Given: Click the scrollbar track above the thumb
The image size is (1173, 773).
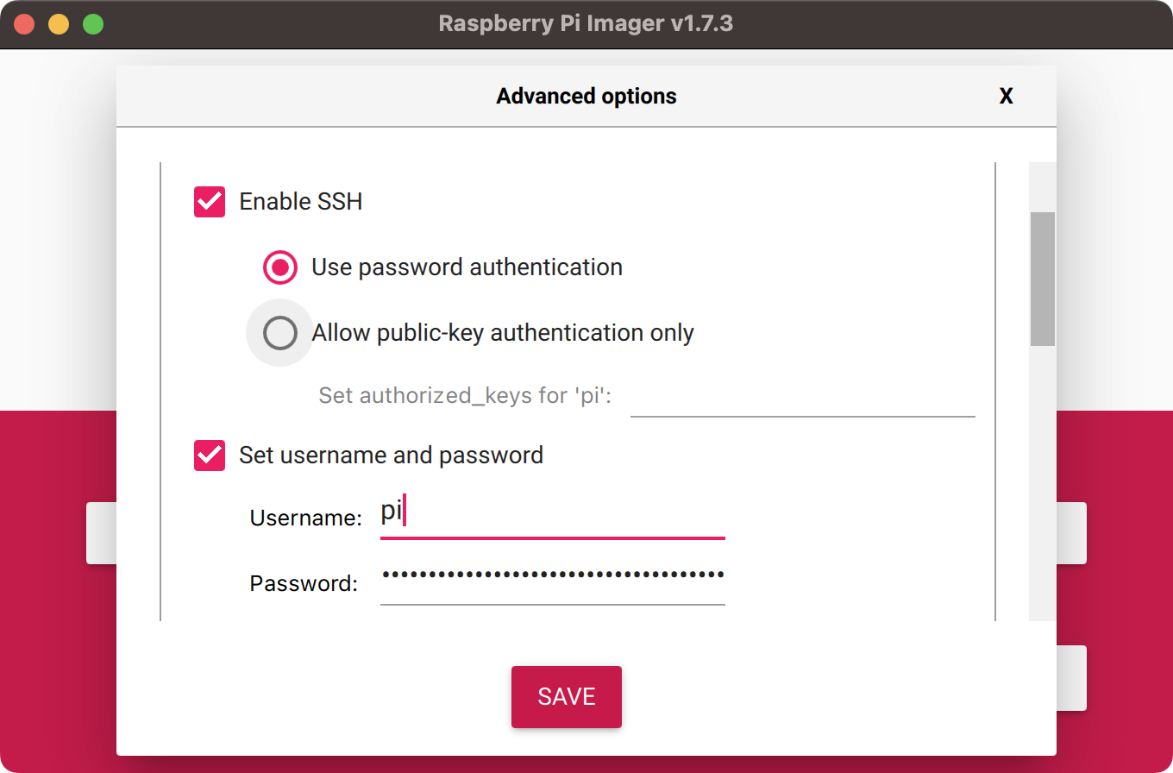Looking at the screenshot, I should click(1043, 187).
